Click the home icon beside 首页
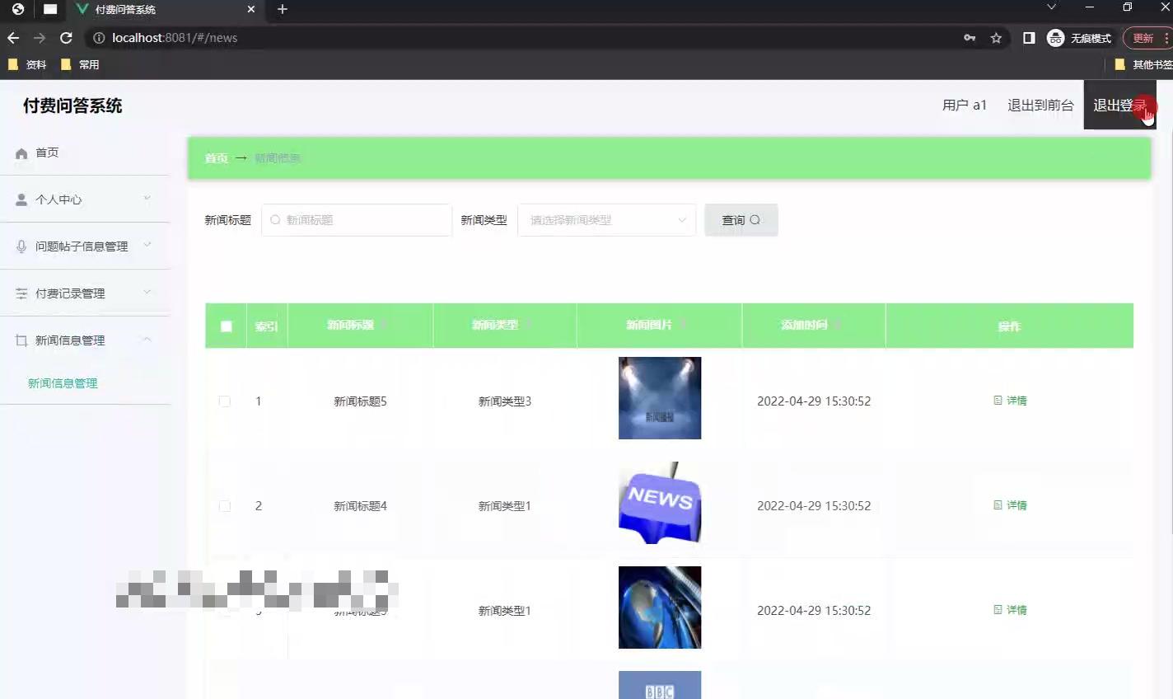This screenshot has height=699, width=1173. pos(21,153)
